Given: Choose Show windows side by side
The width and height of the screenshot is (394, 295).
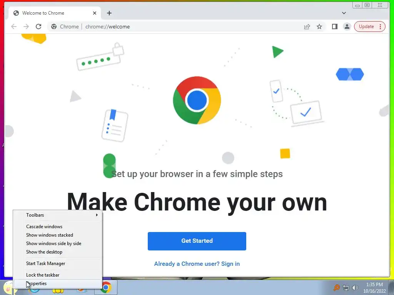Looking at the screenshot, I should [x=58, y=244].
